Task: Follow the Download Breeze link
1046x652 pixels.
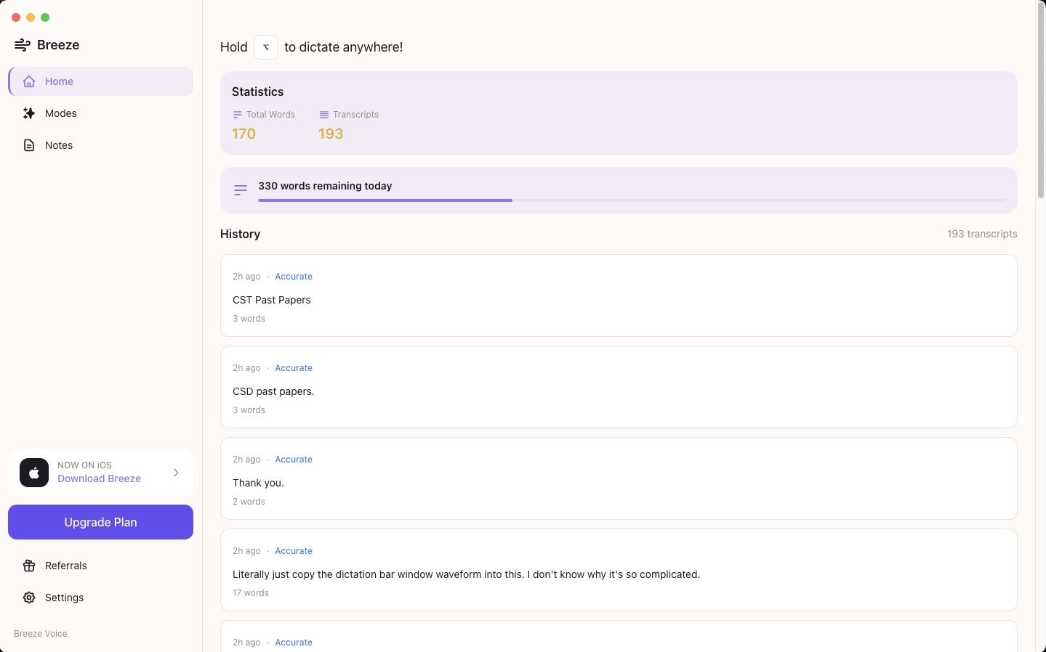Action: (99, 478)
